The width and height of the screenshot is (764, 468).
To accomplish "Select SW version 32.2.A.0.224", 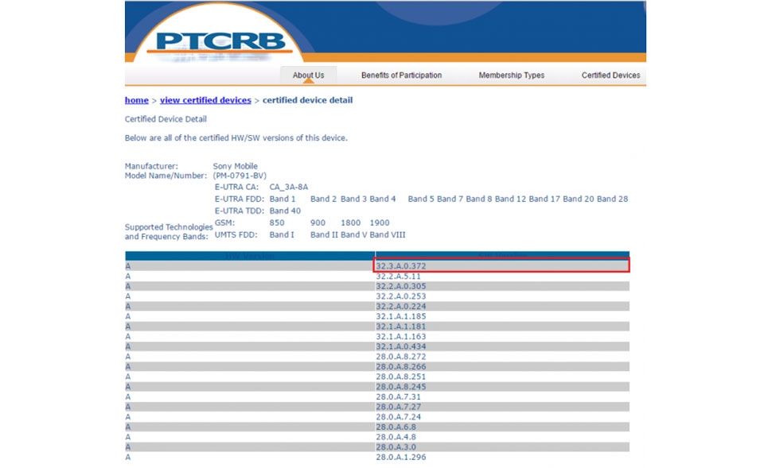I will (401, 307).
